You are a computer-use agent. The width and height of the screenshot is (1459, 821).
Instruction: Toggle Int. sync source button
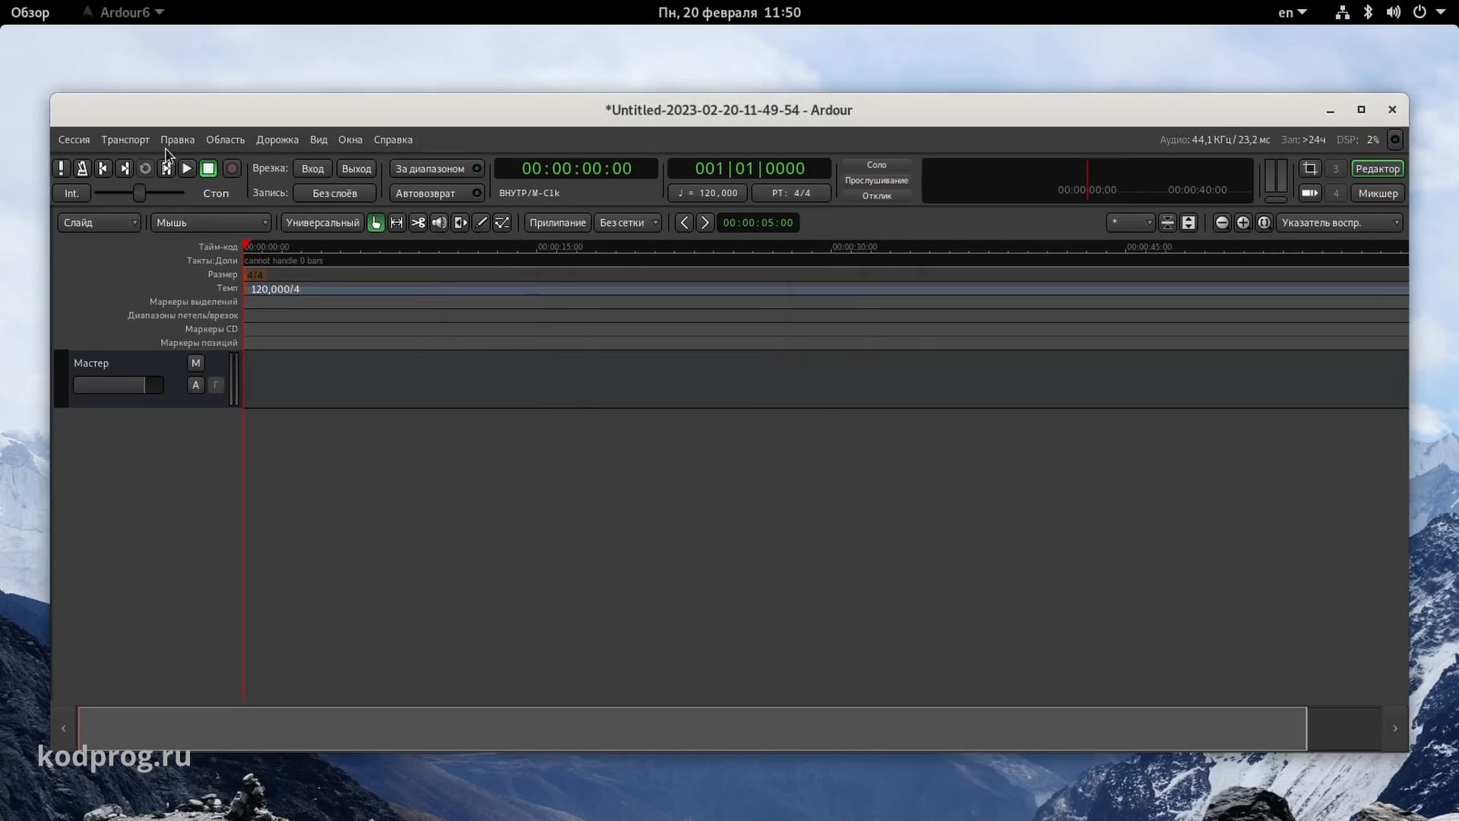[x=71, y=193]
